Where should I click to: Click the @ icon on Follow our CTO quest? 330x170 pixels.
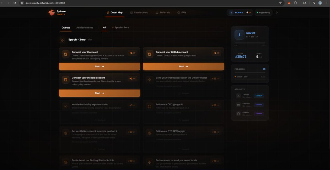(150, 133)
